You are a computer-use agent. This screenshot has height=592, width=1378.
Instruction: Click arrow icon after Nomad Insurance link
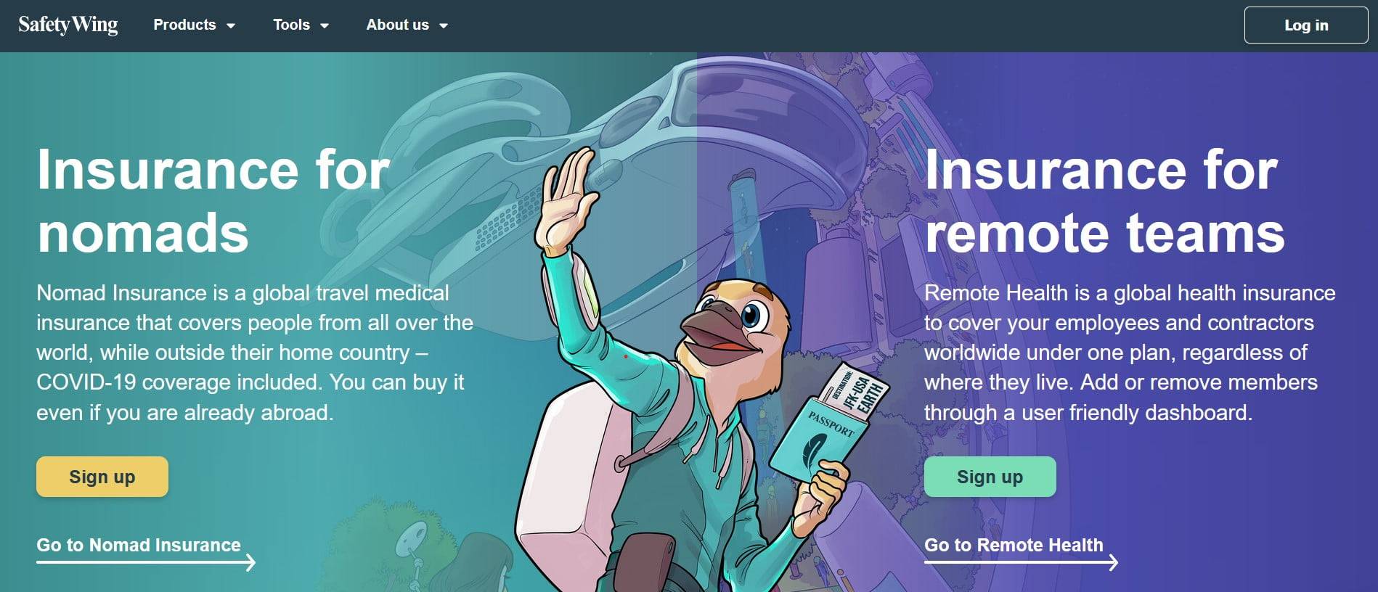coord(248,562)
